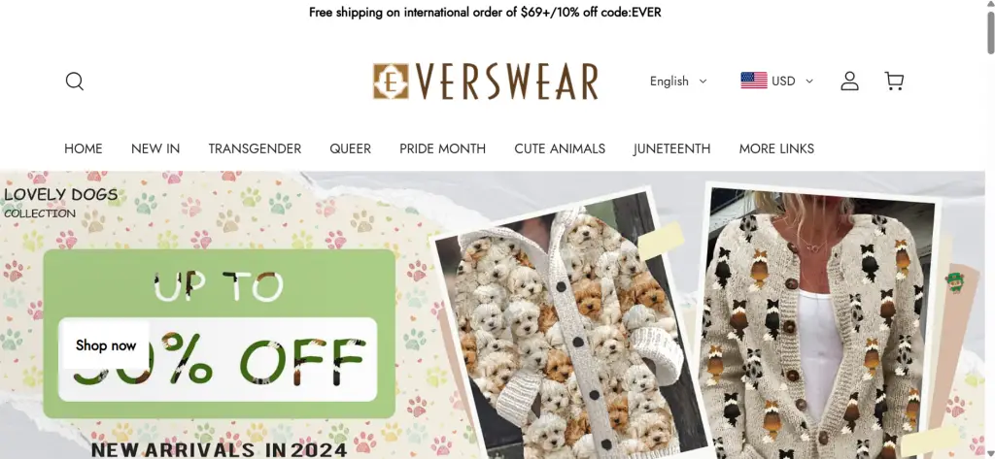Open the MORE LINKS menu
Screen dimensions: 995x459
(x=776, y=148)
